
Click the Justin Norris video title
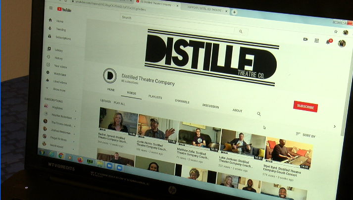pos(151,146)
